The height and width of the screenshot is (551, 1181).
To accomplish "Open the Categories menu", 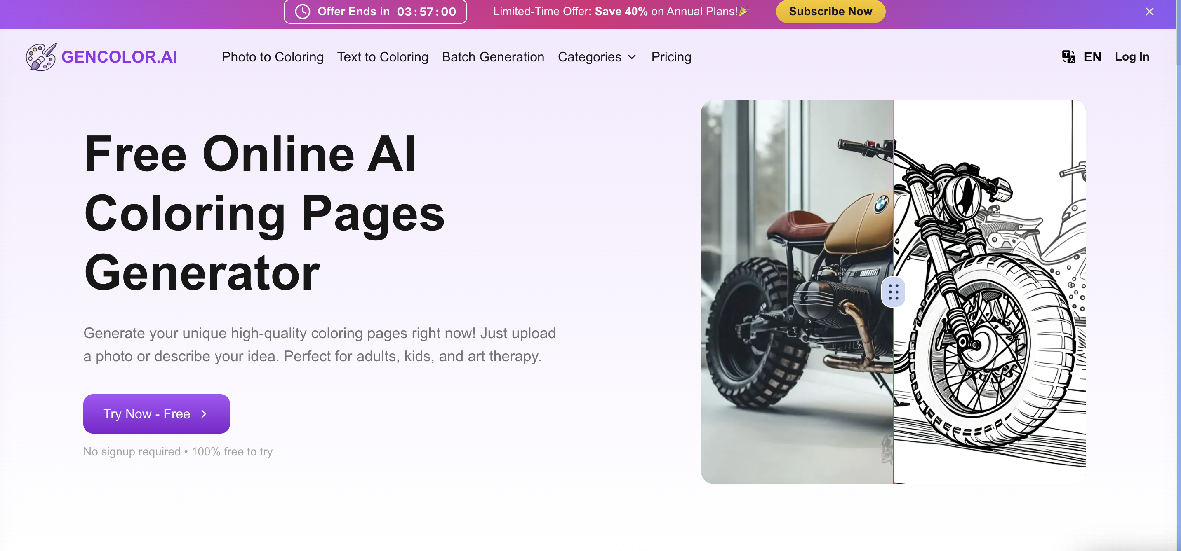I will 589,57.
